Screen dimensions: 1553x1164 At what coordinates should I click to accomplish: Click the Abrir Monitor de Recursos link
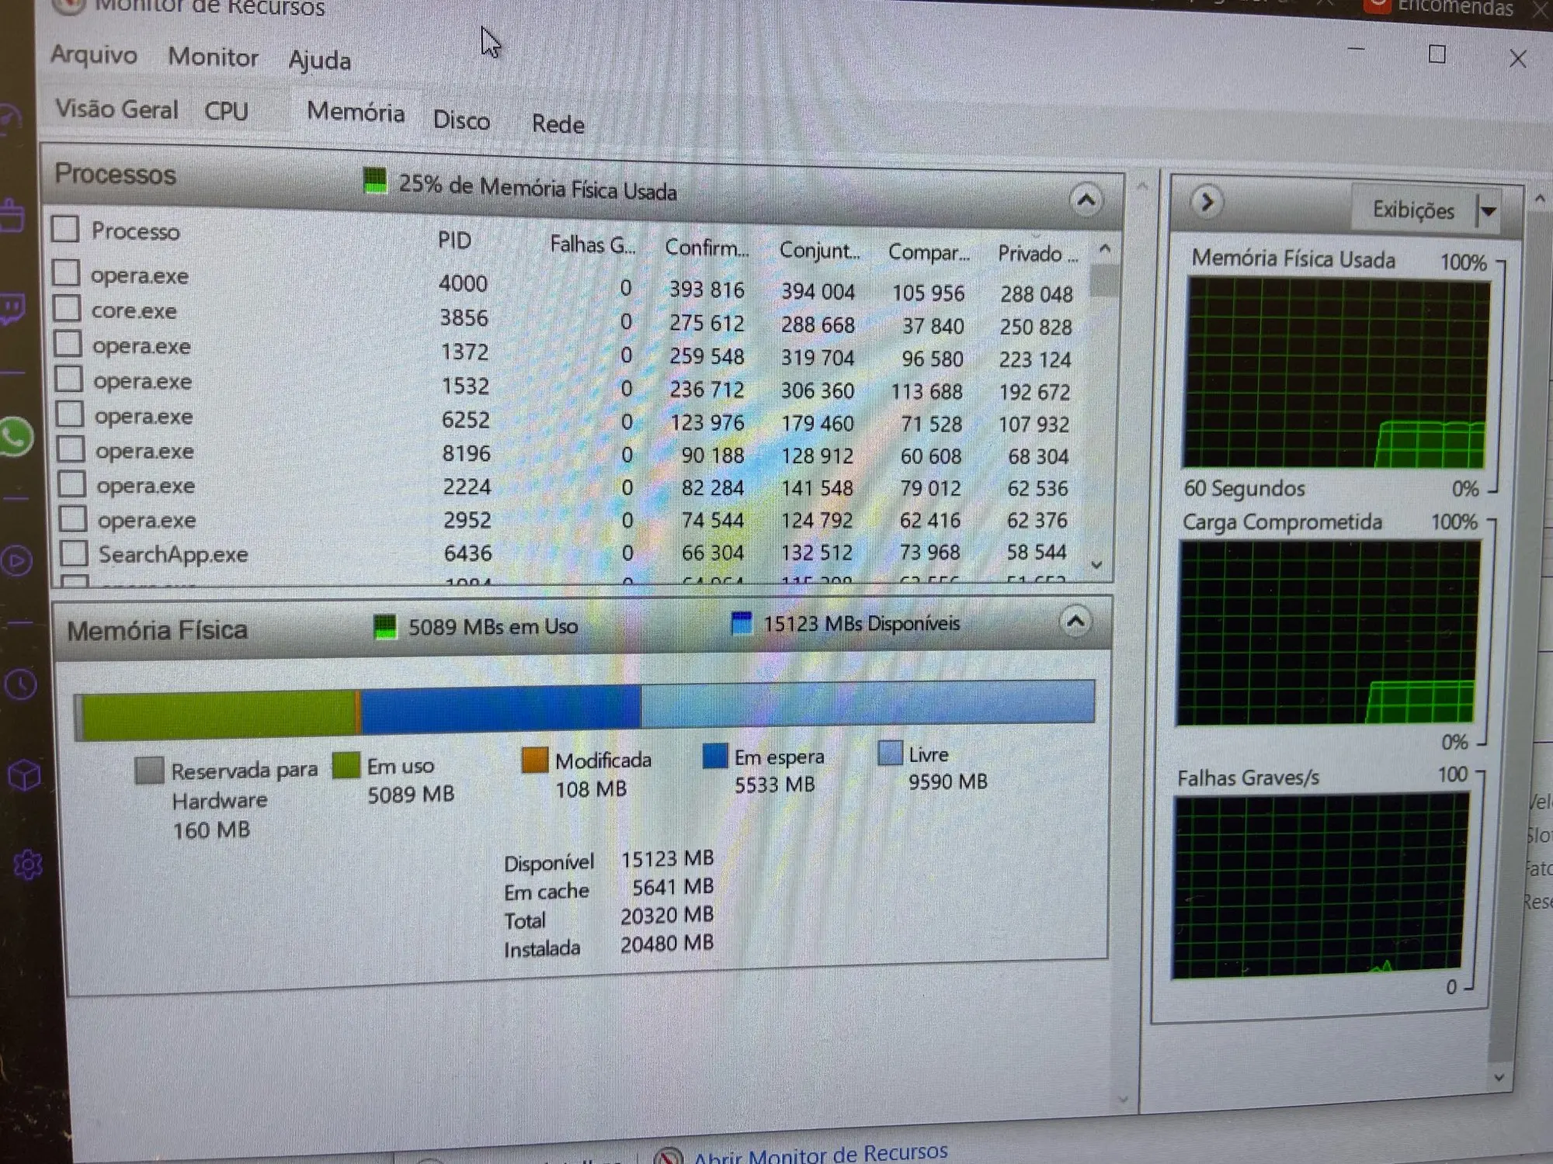point(820,1153)
